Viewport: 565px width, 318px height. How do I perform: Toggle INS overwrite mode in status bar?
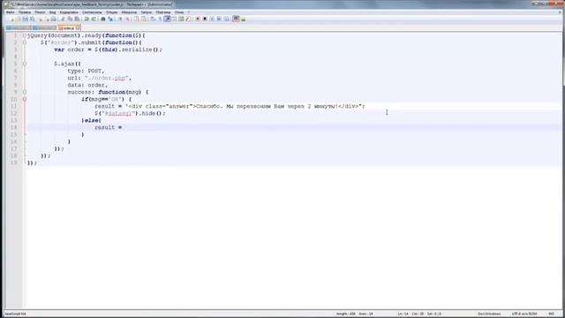click(x=551, y=314)
